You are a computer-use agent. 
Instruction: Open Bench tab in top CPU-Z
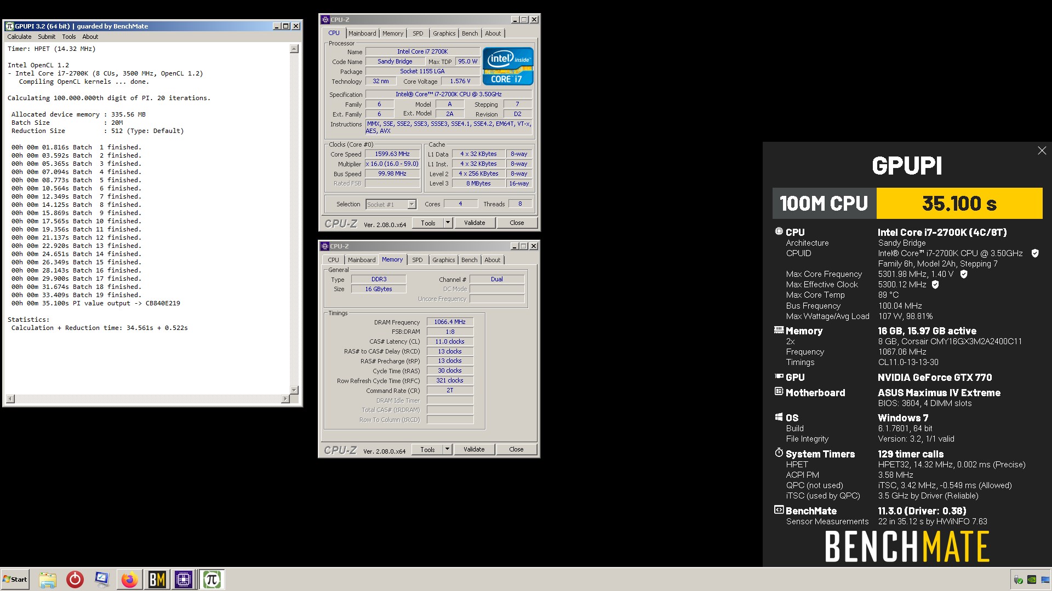470,33
